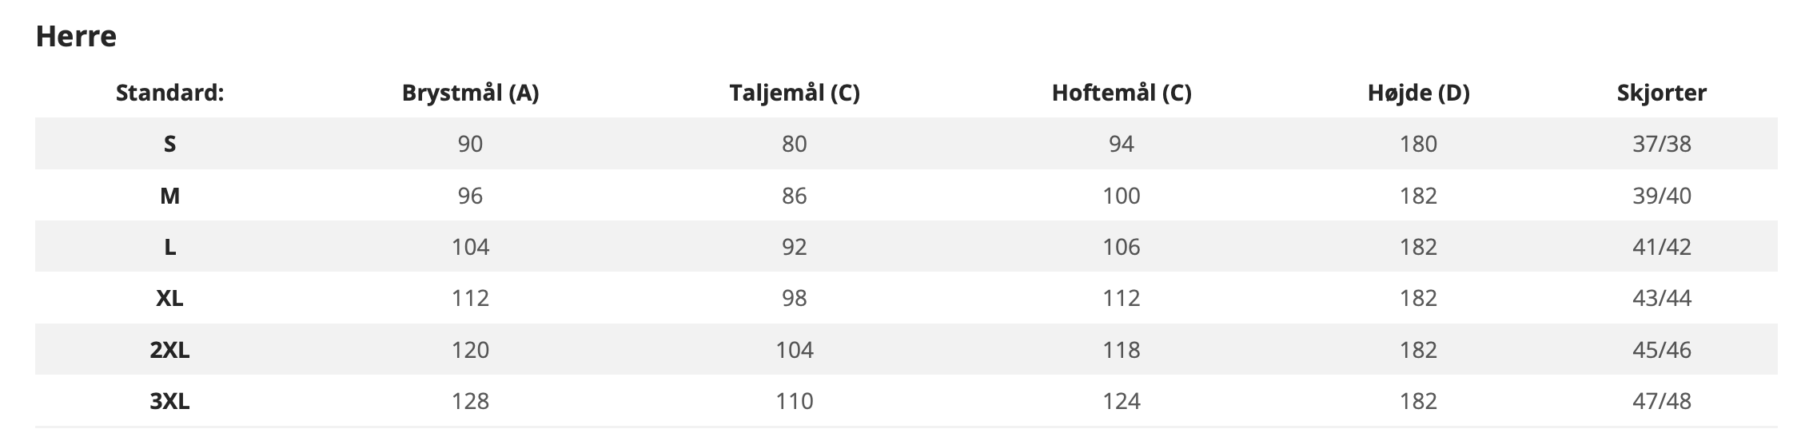
Task: Select the Højde (D) column header
Action: 1418,93
